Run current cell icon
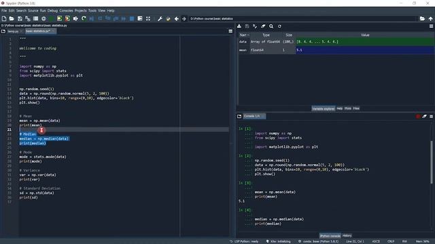The height and width of the screenshot is (244, 435). coord(59,18)
